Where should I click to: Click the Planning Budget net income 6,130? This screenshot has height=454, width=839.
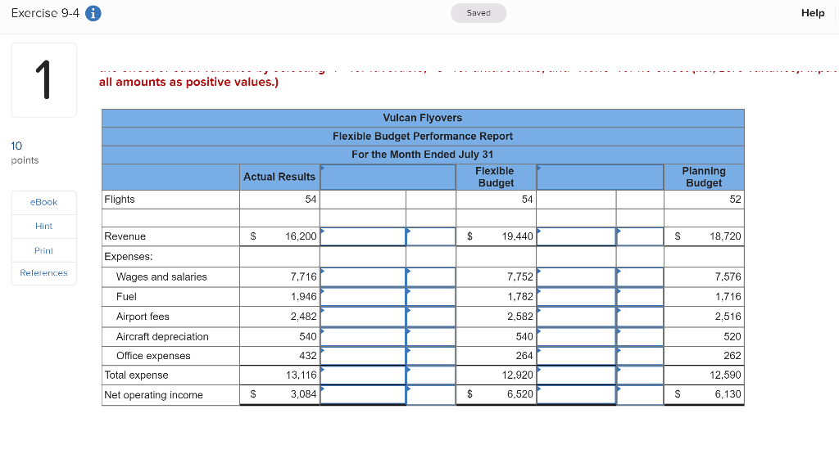pos(728,394)
